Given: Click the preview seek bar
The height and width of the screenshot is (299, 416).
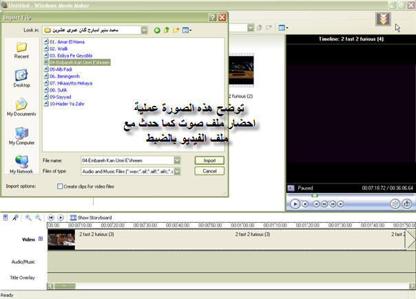Looking at the screenshot, I should (x=350, y=195).
